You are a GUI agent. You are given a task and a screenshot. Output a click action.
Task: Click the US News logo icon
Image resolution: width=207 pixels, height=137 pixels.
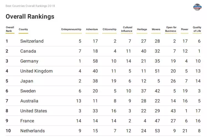tap(197, 7)
